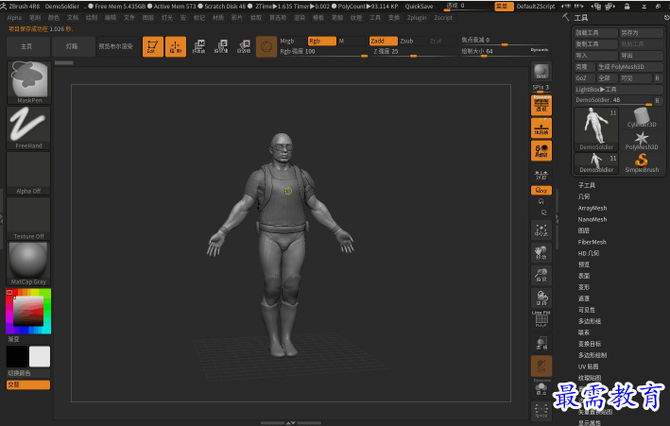Toggle the Rgb color mode
This screenshot has height=426, width=670.
[321, 42]
